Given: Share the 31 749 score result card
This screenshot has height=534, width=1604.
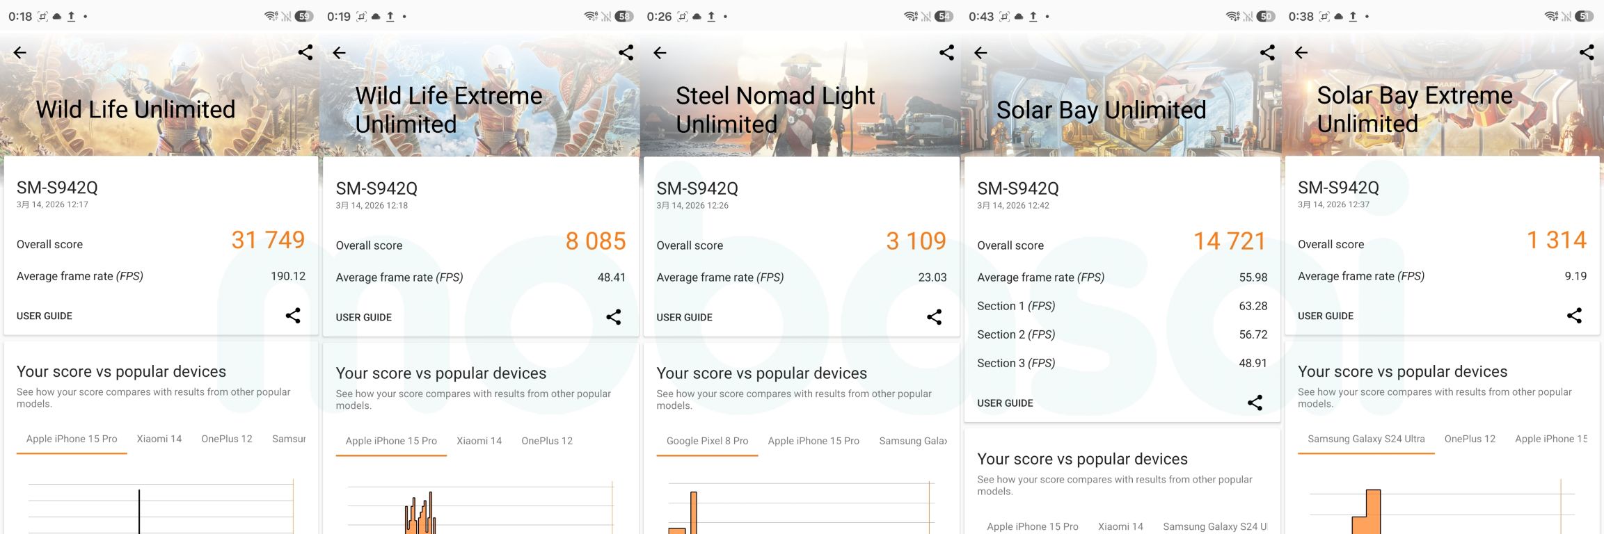Looking at the screenshot, I should tap(293, 316).
